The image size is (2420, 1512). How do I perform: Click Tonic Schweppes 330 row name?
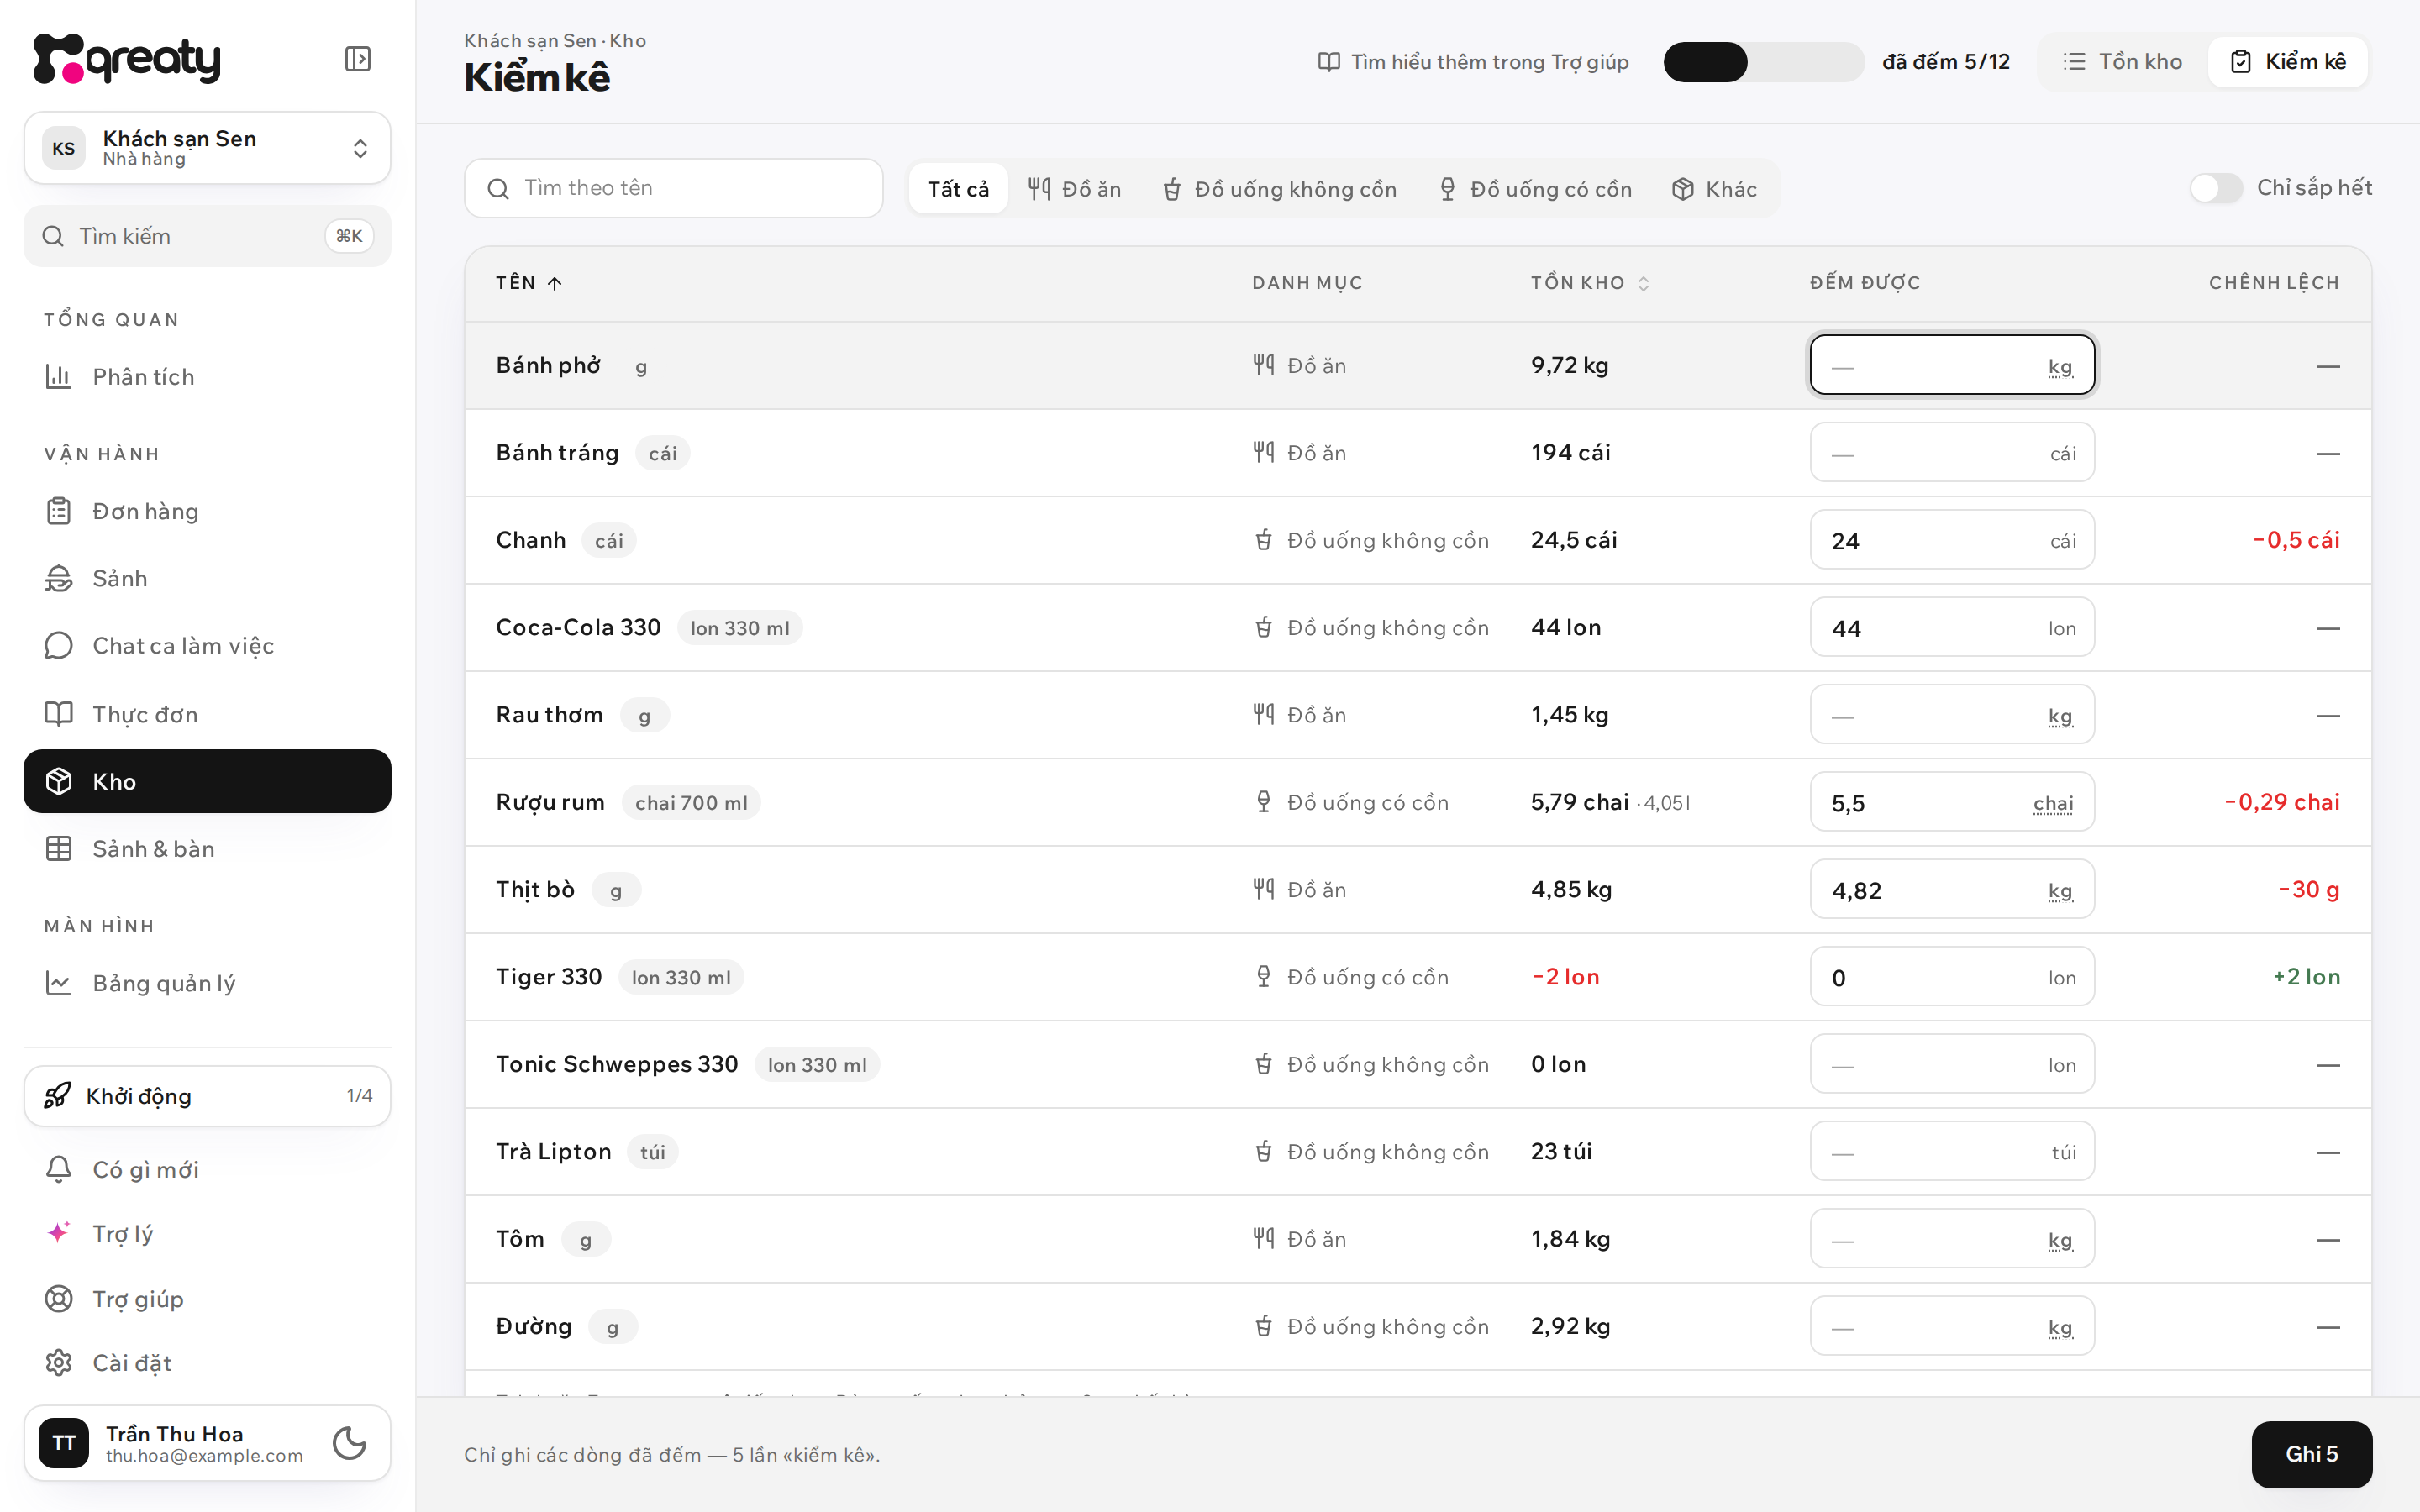pos(616,1064)
